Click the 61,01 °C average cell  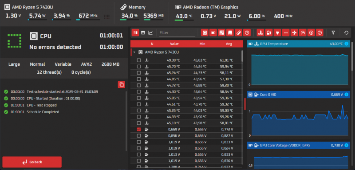(x=227, y=60)
